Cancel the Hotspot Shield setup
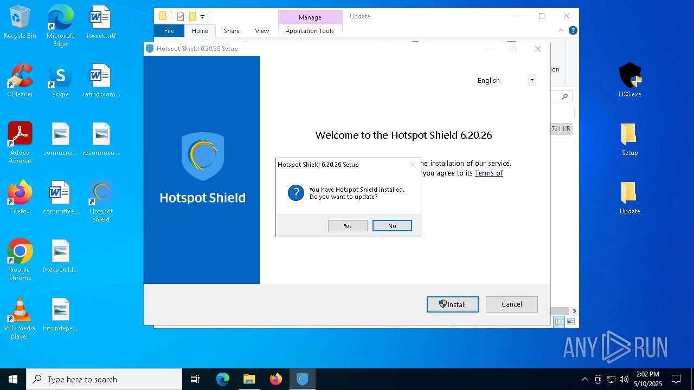Screen dimensions: 694x390 tap(512, 304)
